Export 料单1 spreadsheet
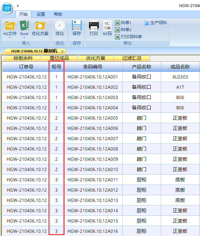 pos(123,23)
